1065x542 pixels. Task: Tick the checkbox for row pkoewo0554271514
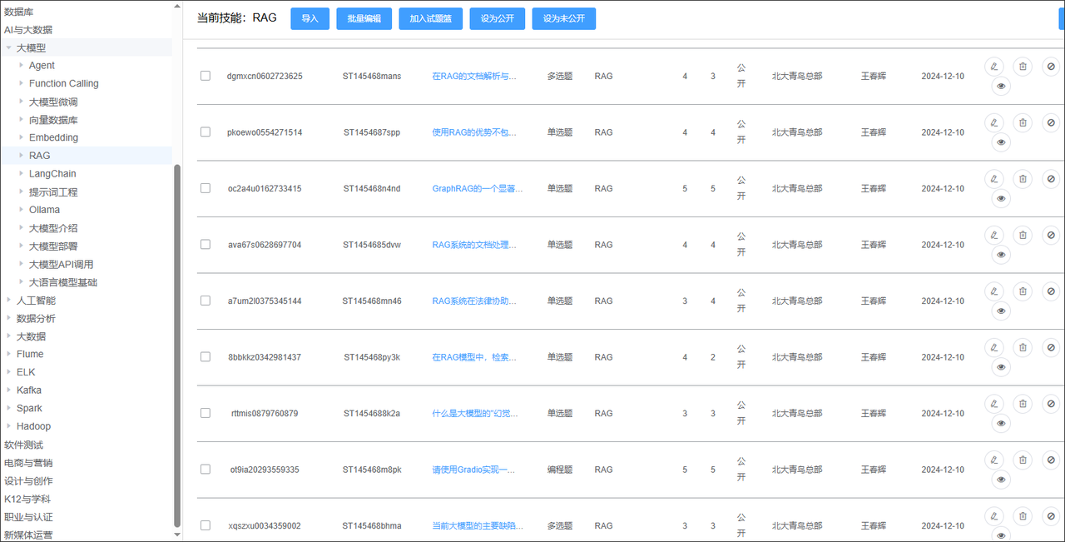(206, 132)
